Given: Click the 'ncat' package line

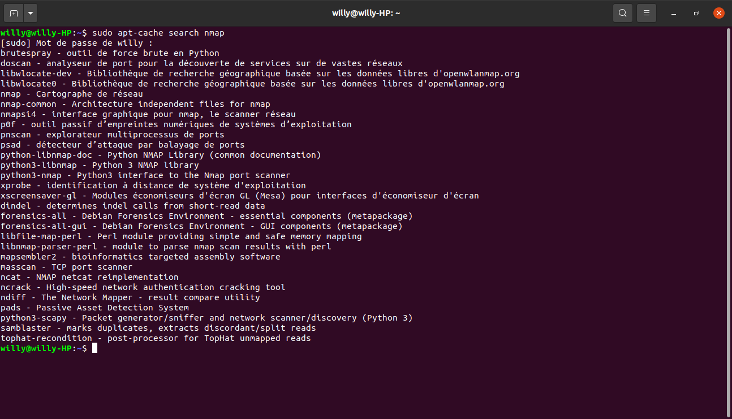Looking at the screenshot, I should point(89,277).
